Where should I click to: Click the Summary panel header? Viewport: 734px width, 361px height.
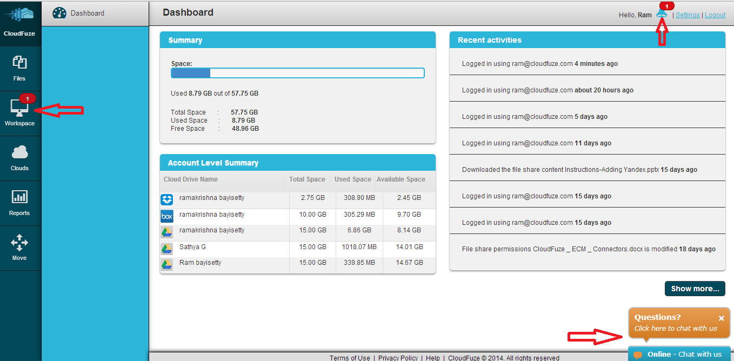298,40
